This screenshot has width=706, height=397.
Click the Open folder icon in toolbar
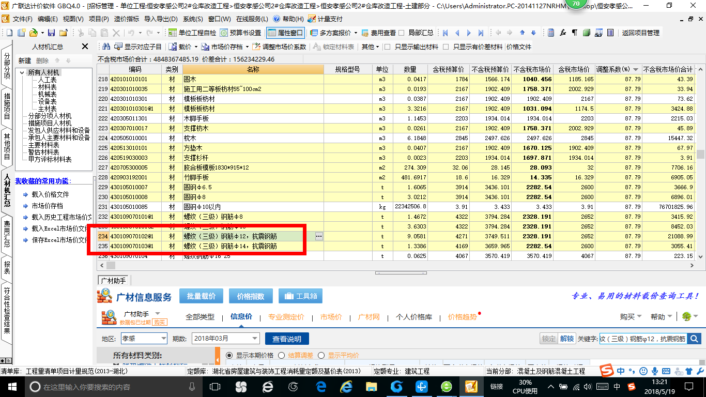(x=33, y=33)
